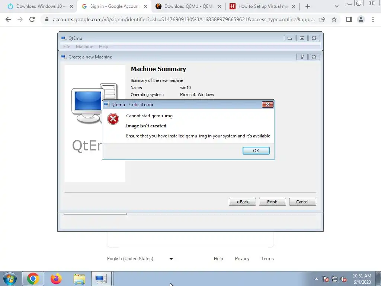Image resolution: width=381 pixels, height=286 pixels.
Task: Click the 'Machine Summary' heading
Action: [x=159, y=69]
